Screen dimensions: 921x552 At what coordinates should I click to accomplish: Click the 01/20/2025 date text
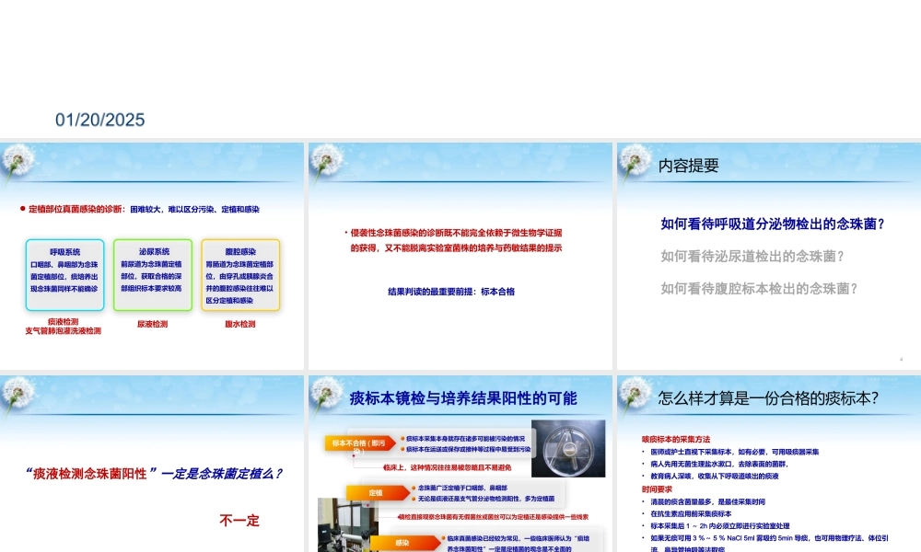pos(100,120)
